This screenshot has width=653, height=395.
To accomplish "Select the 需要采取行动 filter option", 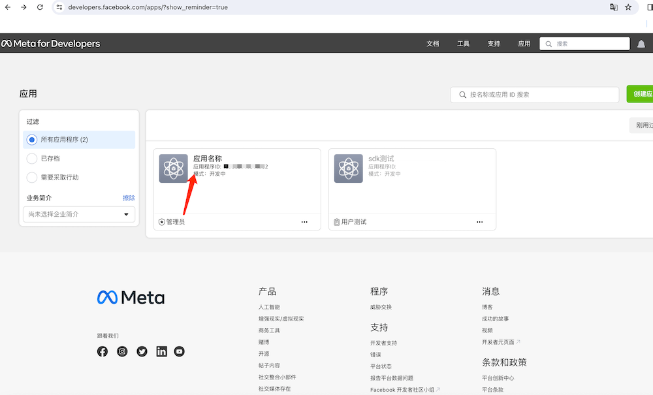I will coord(31,178).
